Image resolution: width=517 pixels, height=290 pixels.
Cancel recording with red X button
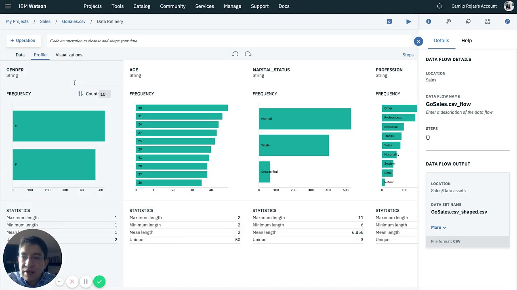(x=72, y=282)
